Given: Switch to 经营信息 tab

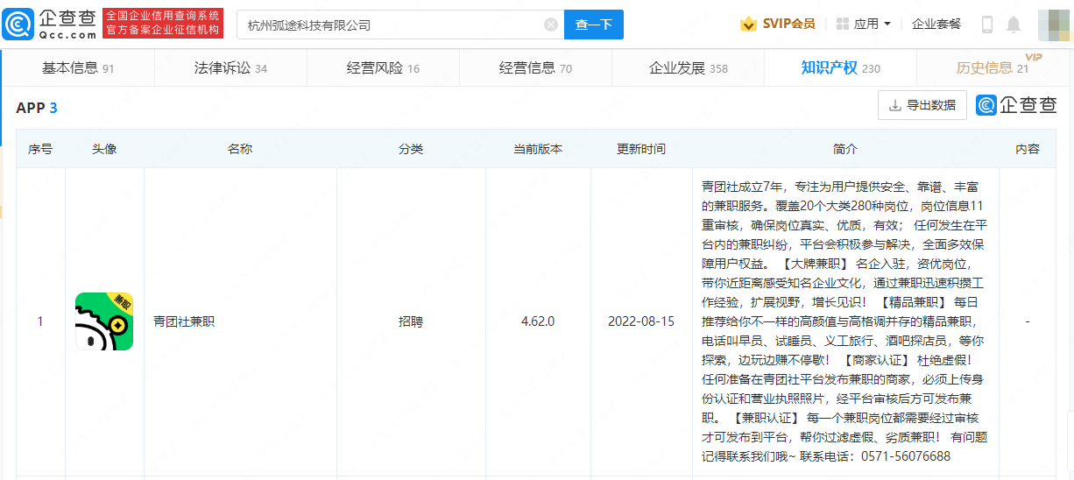Looking at the screenshot, I should tap(535, 67).
